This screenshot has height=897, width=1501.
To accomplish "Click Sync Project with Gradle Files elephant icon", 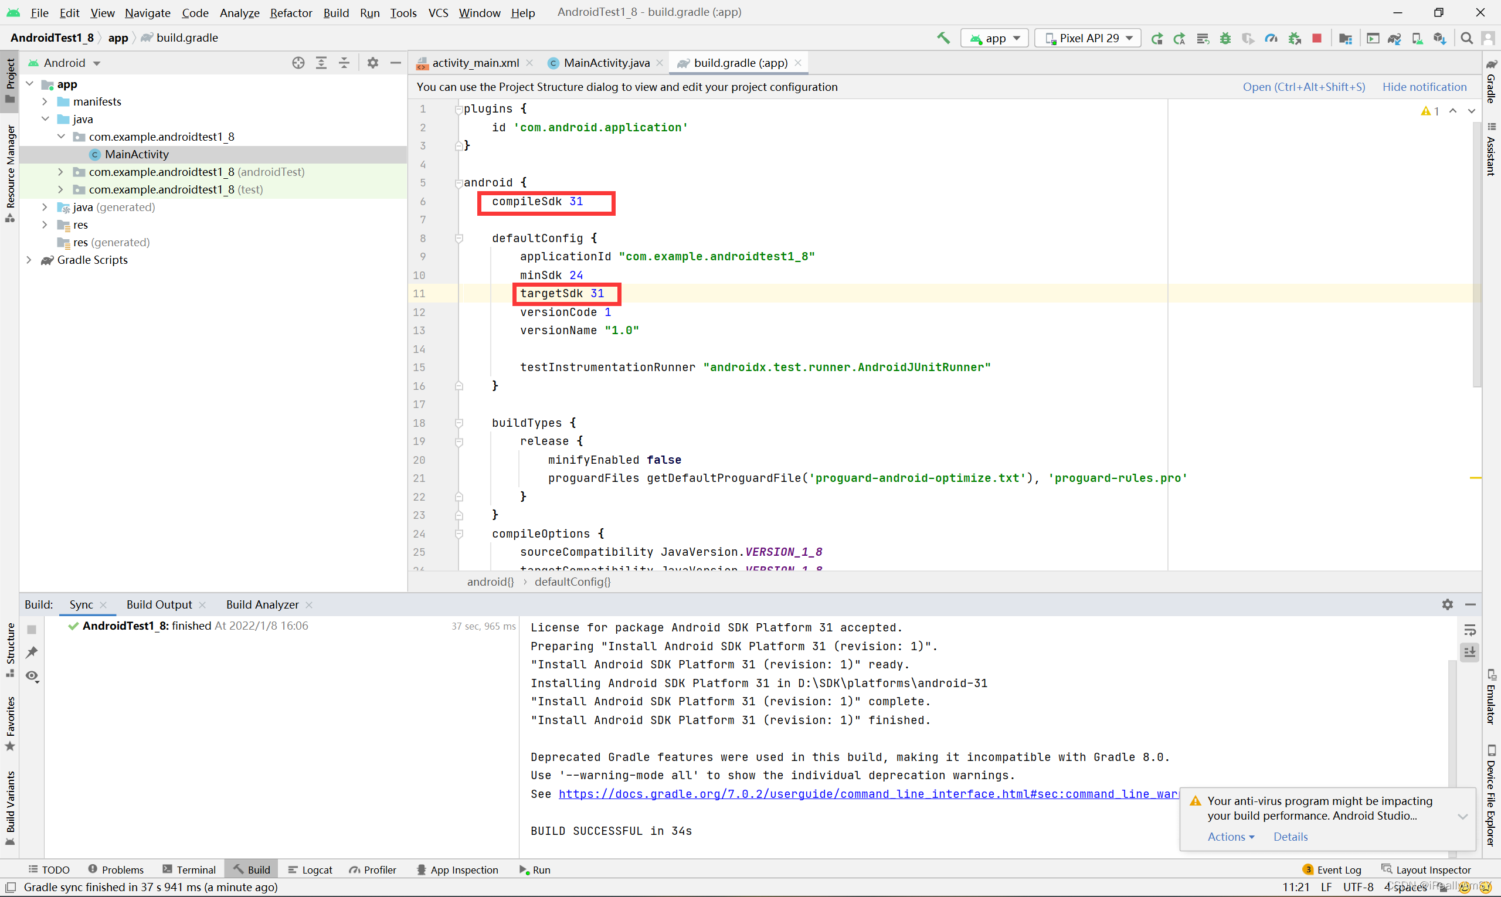I will (1395, 39).
